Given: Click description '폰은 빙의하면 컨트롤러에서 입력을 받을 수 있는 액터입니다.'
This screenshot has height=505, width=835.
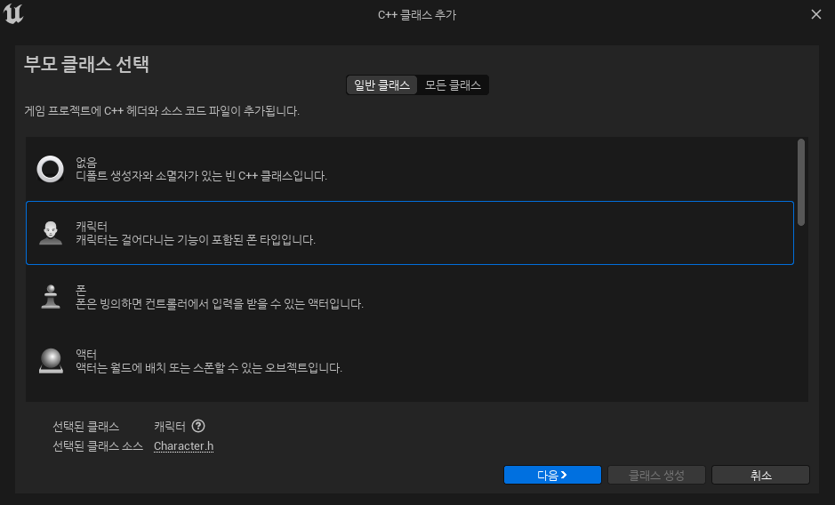Looking at the screenshot, I should click(220, 304).
